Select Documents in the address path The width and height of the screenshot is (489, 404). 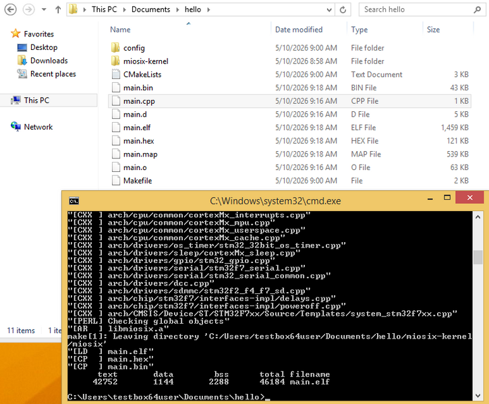tap(150, 9)
